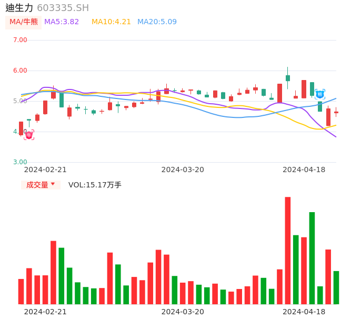This screenshot has height=319, width=361.
Task: Toggle the purple MA5:3.82 legend
Action: 62,22
